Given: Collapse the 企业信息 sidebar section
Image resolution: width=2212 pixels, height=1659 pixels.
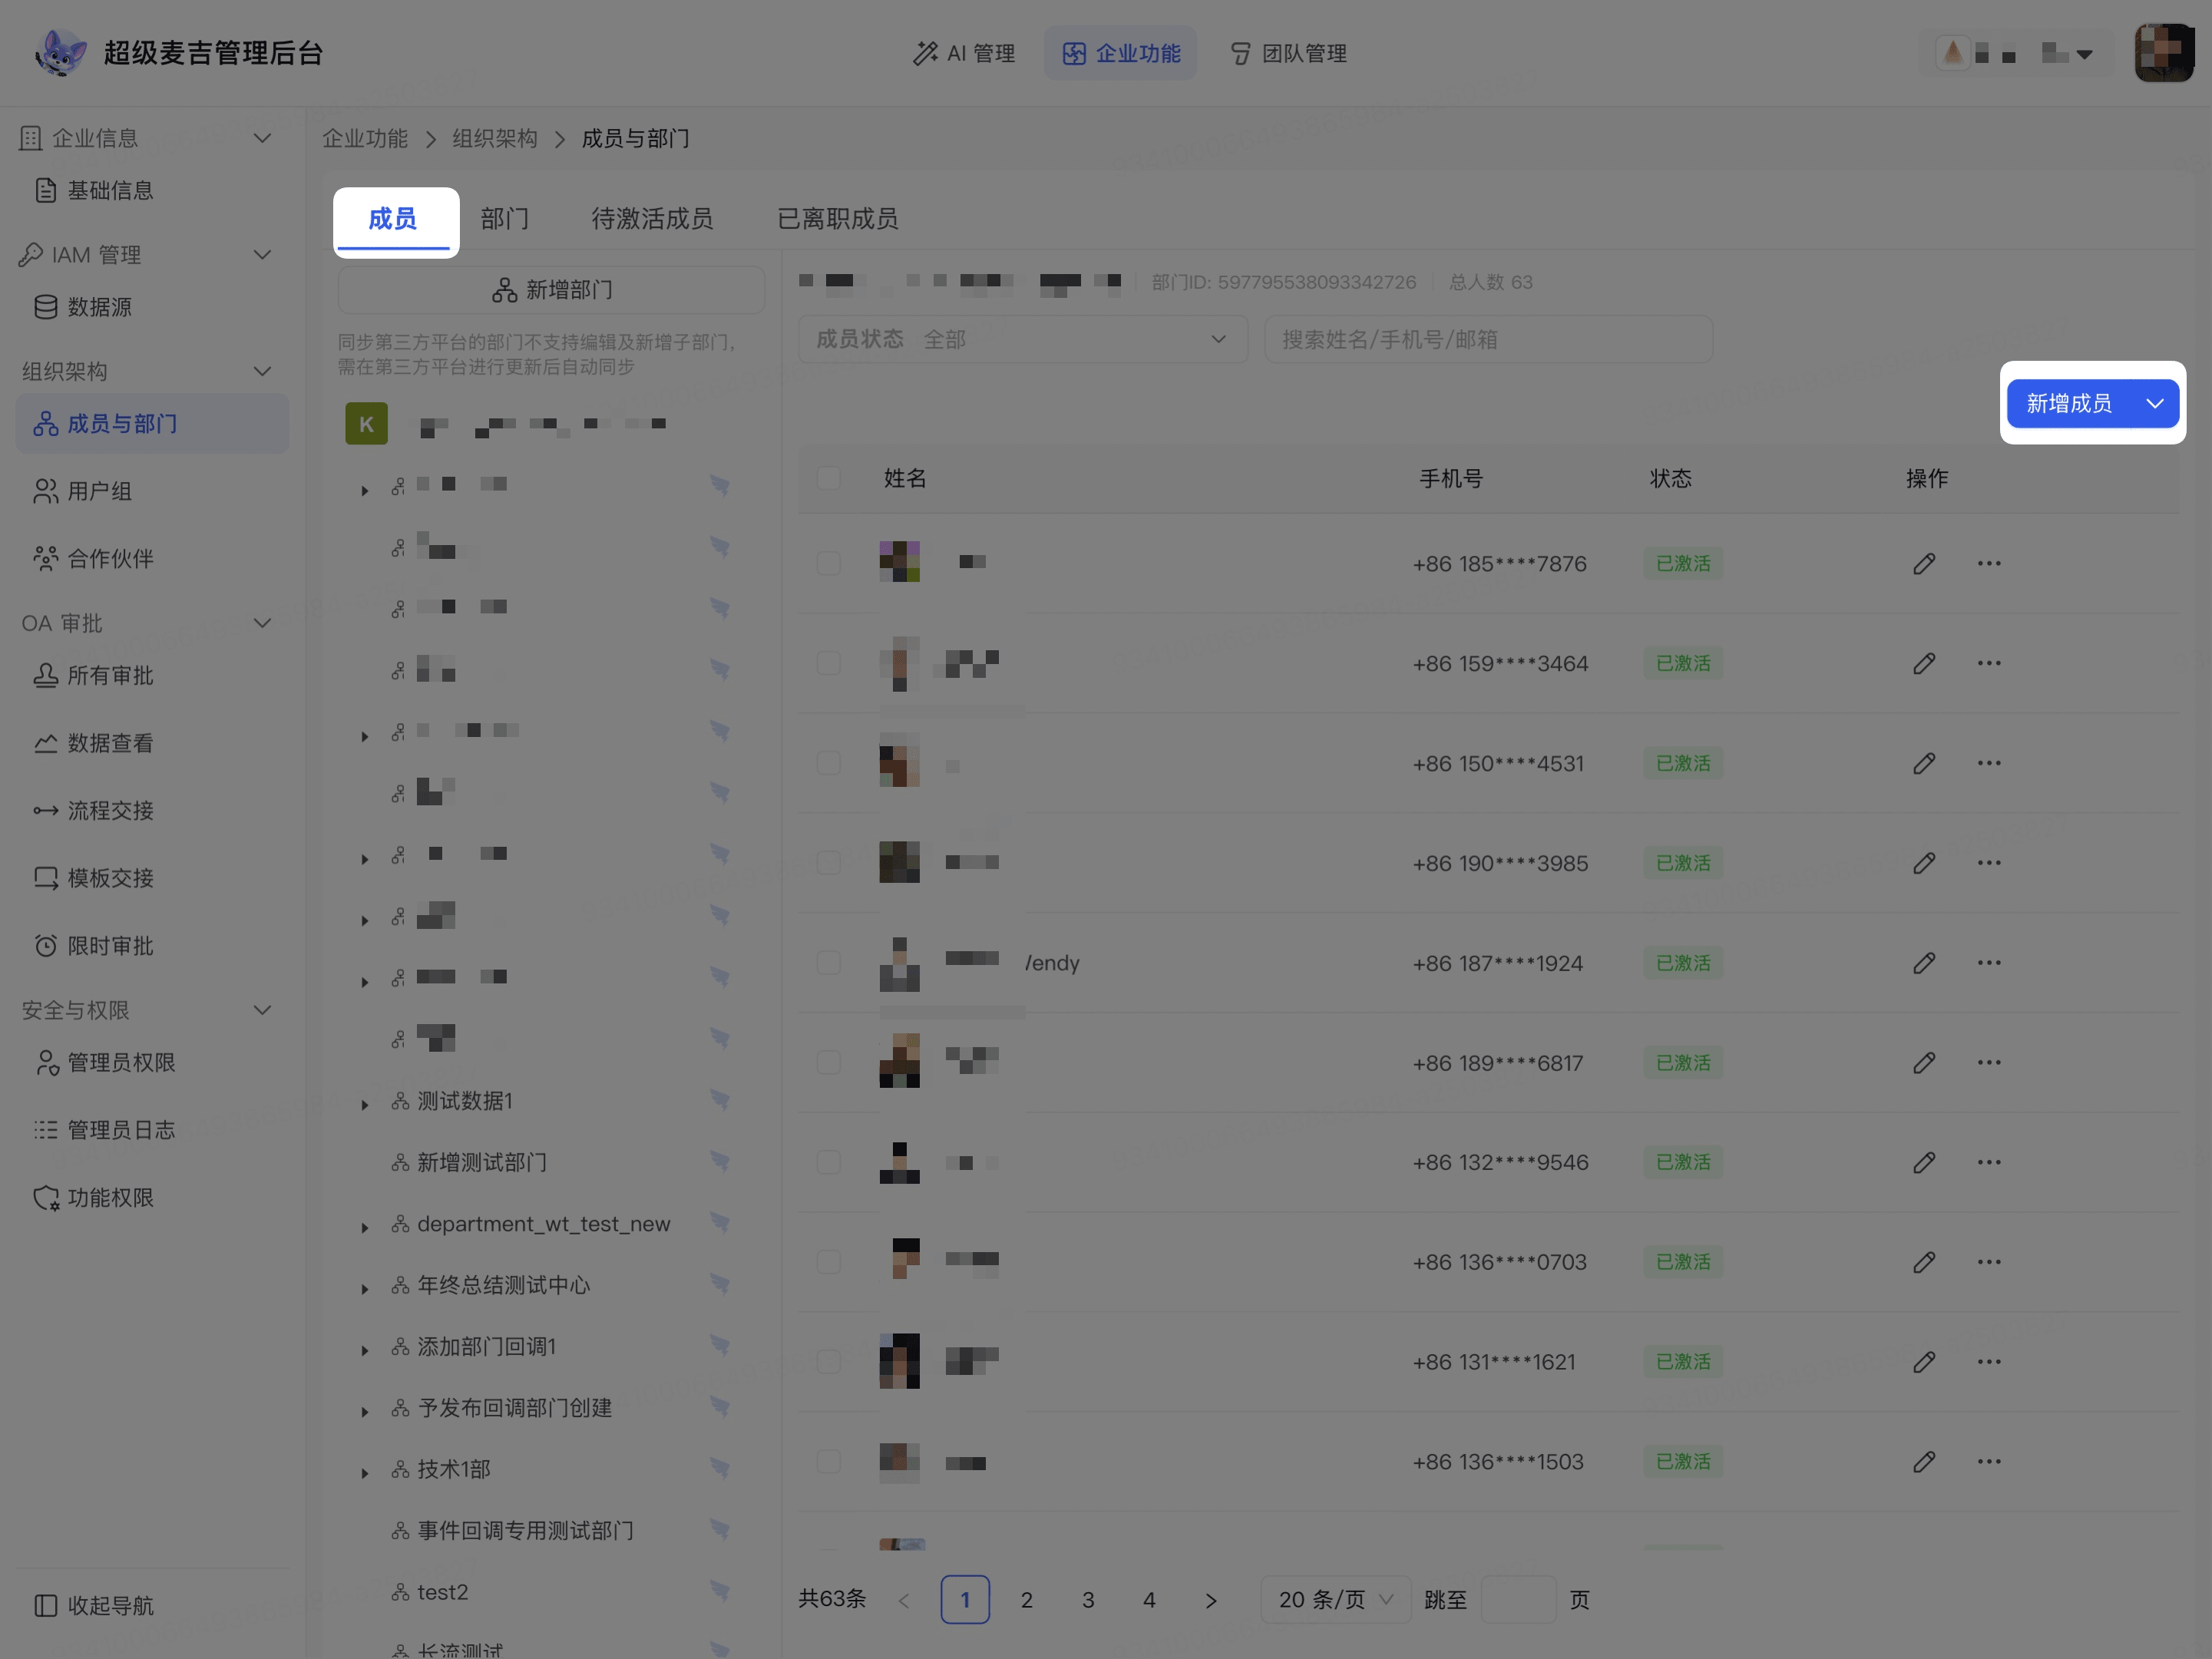Looking at the screenshot, I should tap(262, 138).
